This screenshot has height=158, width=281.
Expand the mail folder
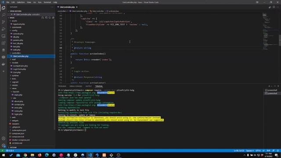13,60
